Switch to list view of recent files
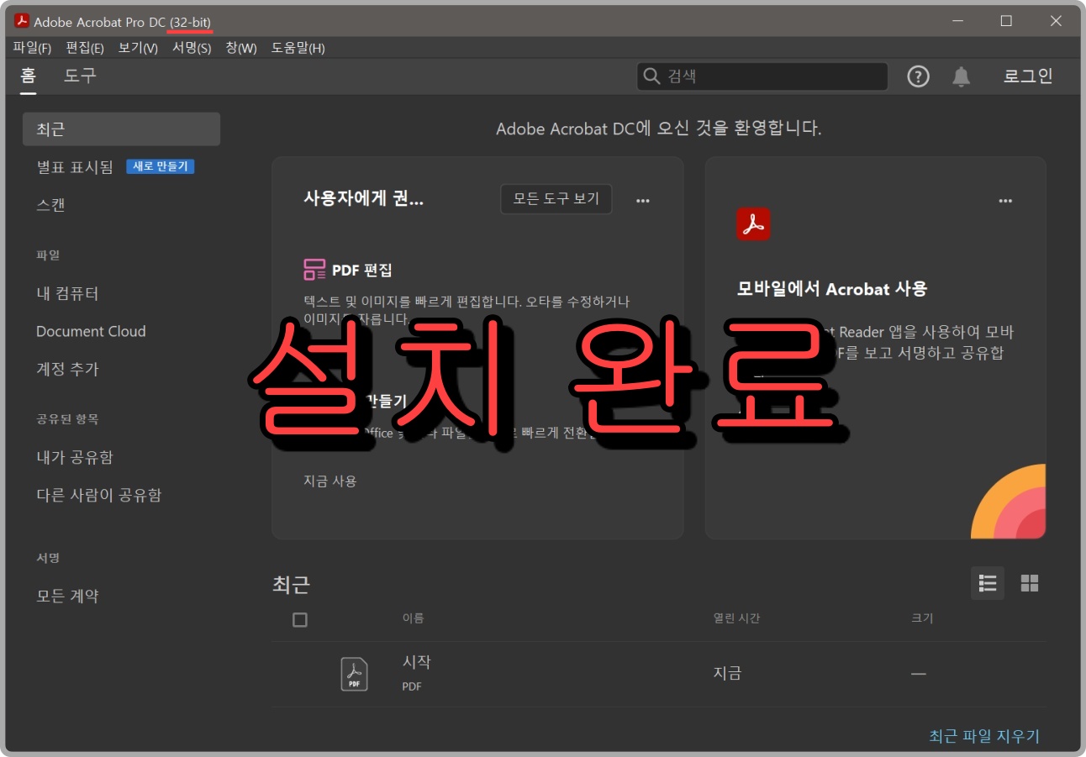Viewport: 1086px width, 757px height. pyautogui.click(x=987, y=583)
